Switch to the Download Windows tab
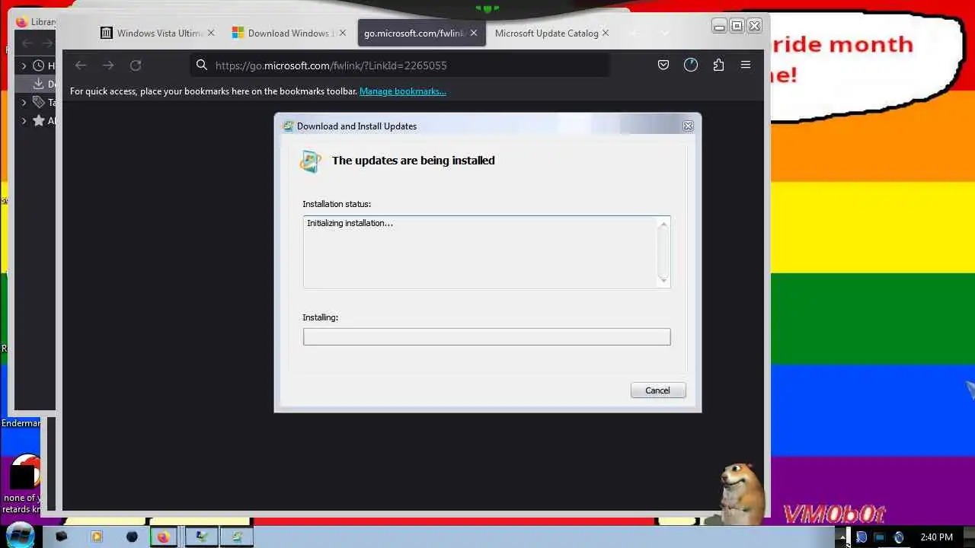The image size is (975, 548). point(290,33)
